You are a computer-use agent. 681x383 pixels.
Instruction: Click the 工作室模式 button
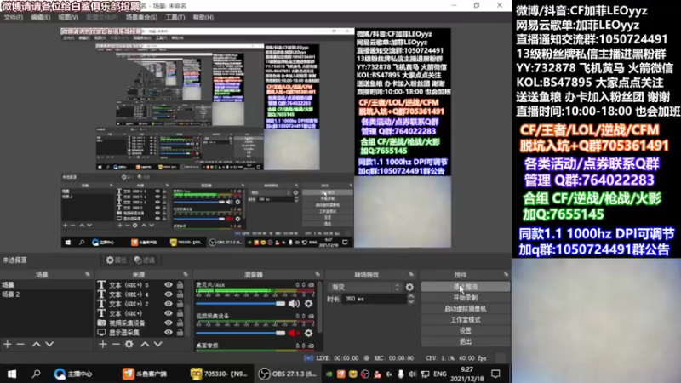[x=465, y=320]
